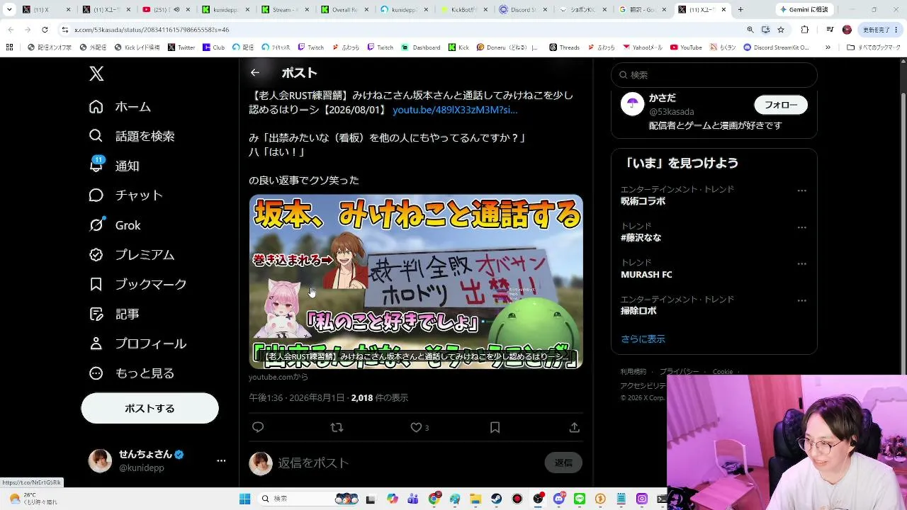Click the X logo in the sidebar
The width and height of the screenshot is (907, 510).
click(96, 74)
